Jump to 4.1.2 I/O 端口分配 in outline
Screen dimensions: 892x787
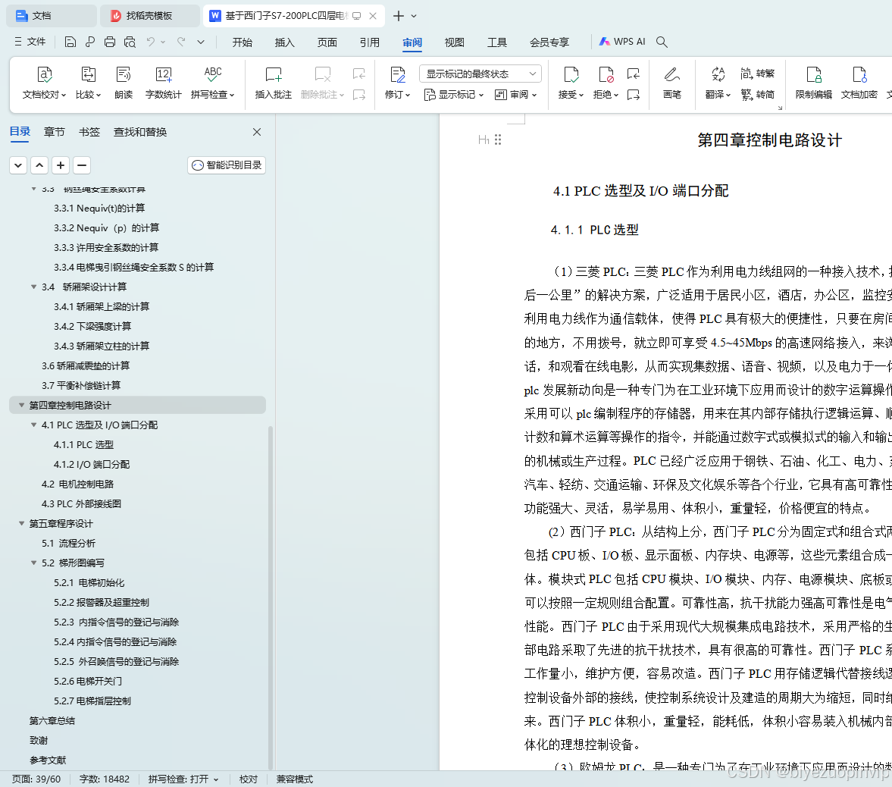click(x=92, y=464)
